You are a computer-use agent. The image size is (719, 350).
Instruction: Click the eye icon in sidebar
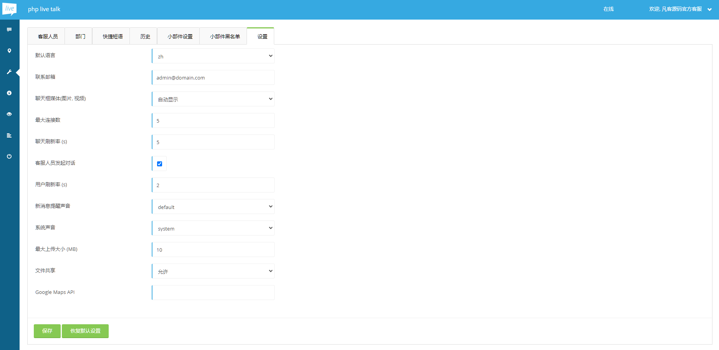point(9,114)
